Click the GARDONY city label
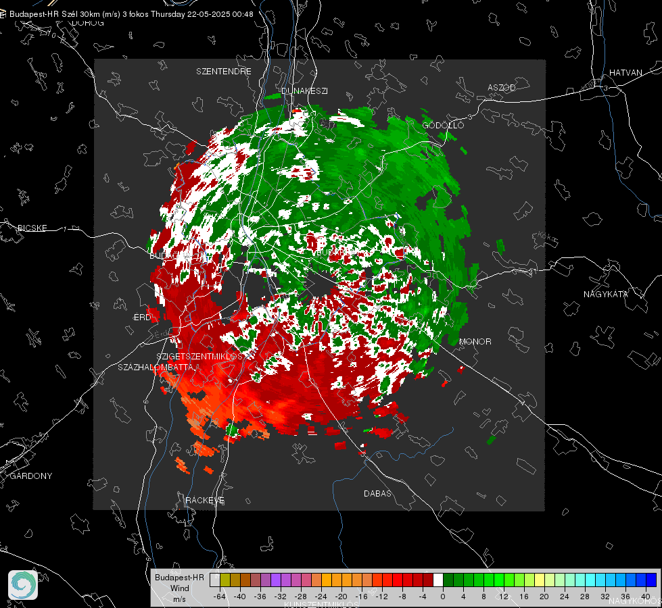 (31, 476)
